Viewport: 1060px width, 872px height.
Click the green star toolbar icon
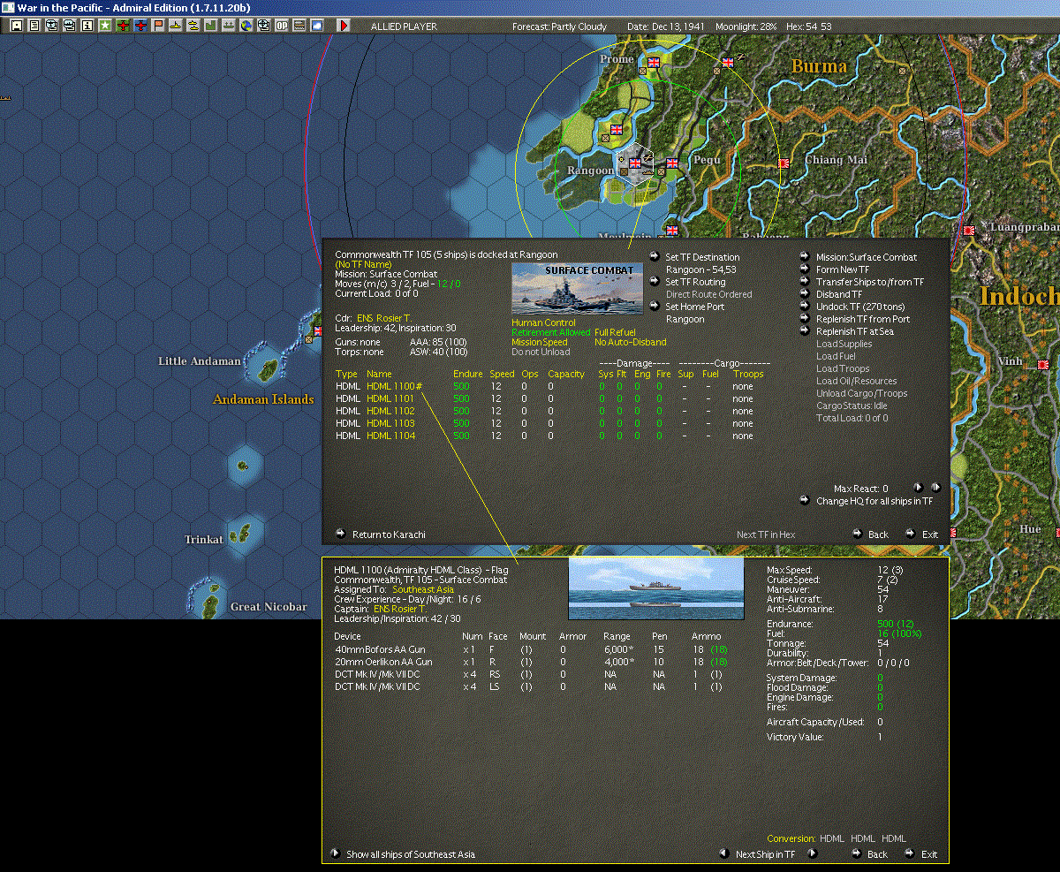[x=104, y=26]
